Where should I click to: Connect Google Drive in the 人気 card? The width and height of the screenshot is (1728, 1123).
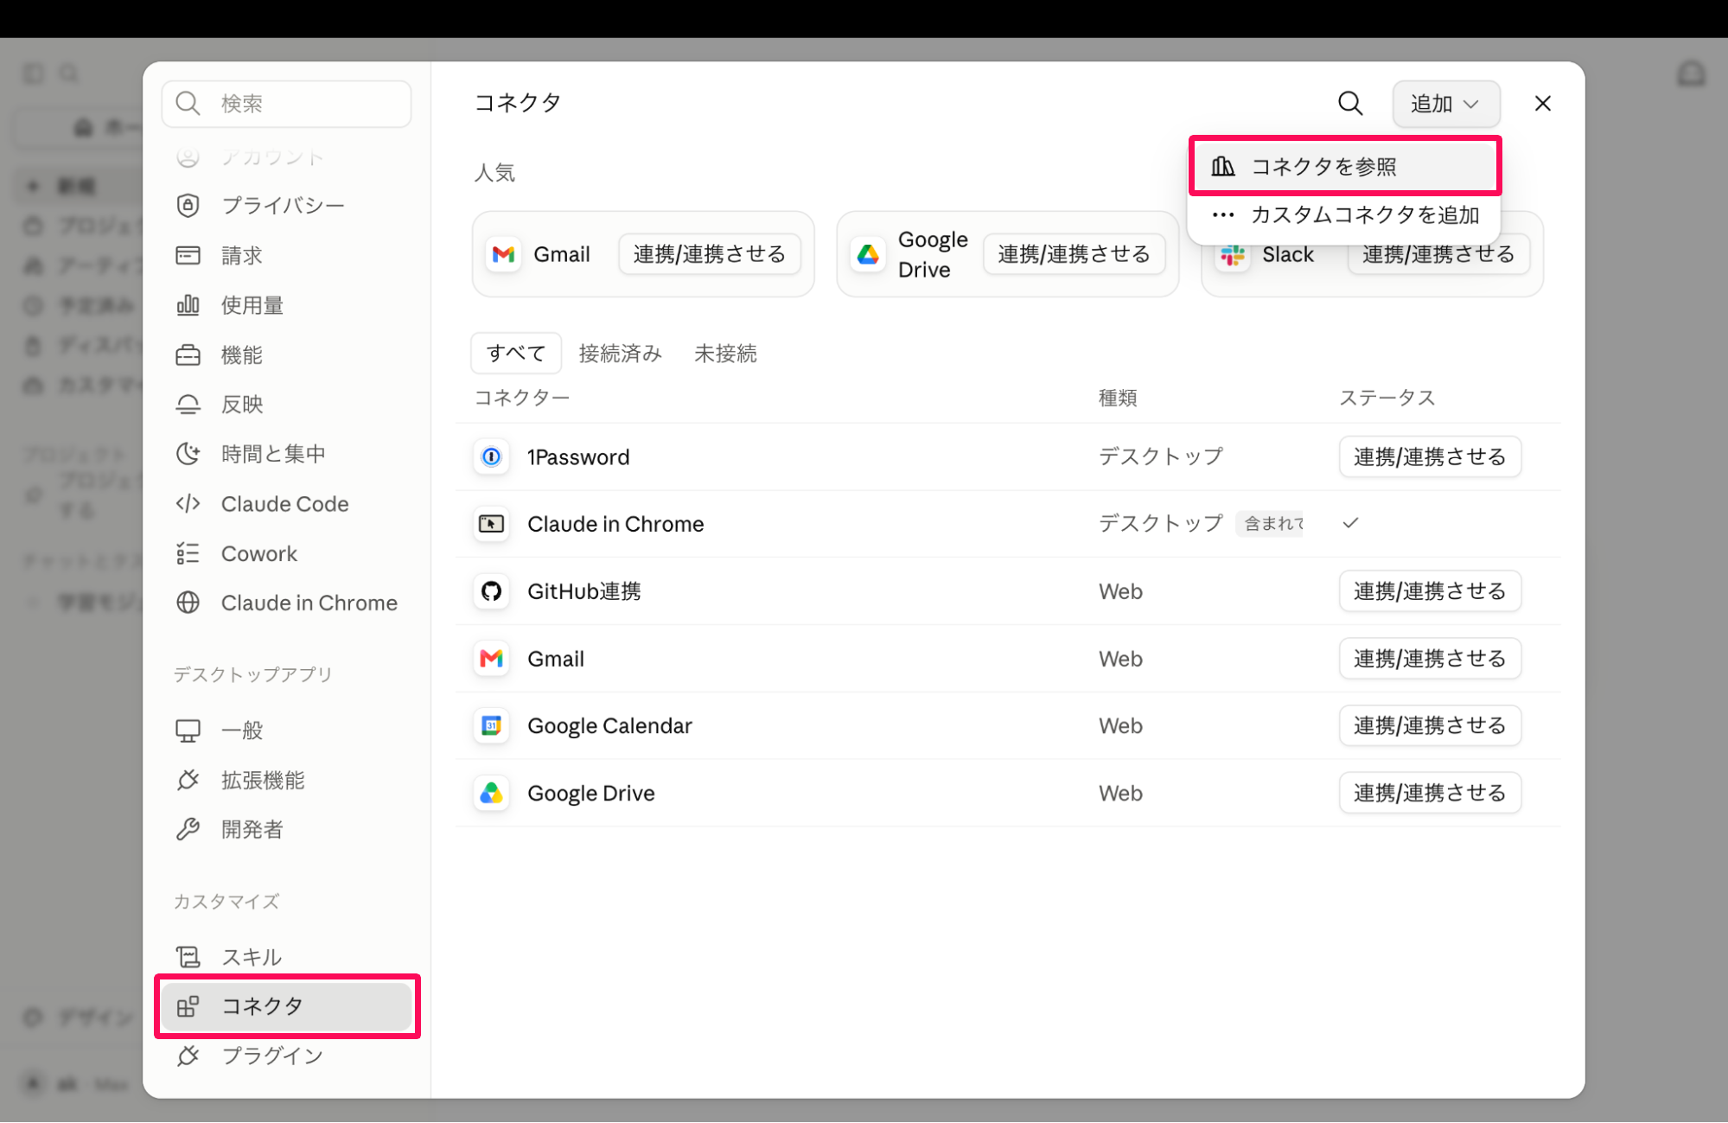tap(1074, 254)
